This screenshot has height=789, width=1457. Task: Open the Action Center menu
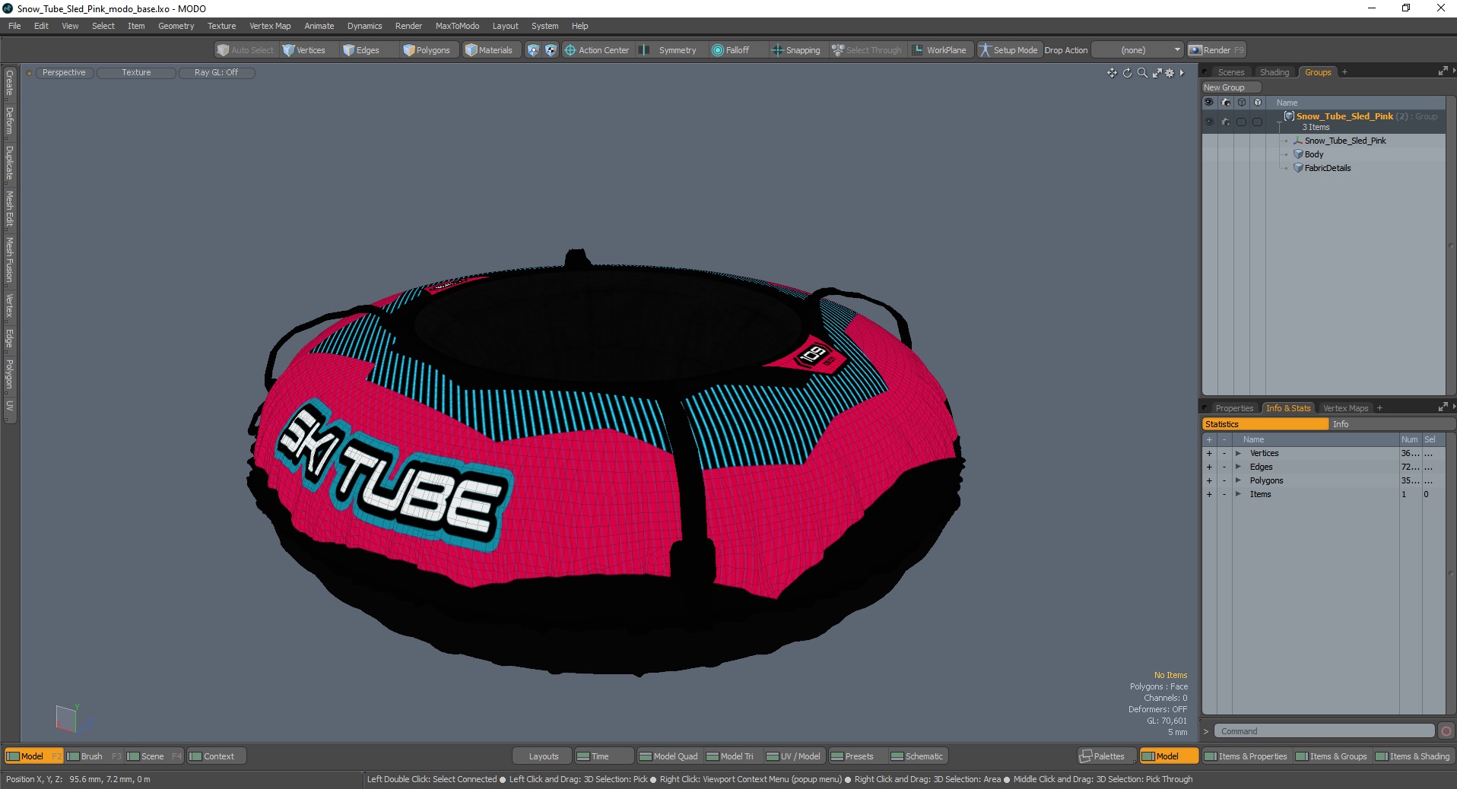point(597,50)
